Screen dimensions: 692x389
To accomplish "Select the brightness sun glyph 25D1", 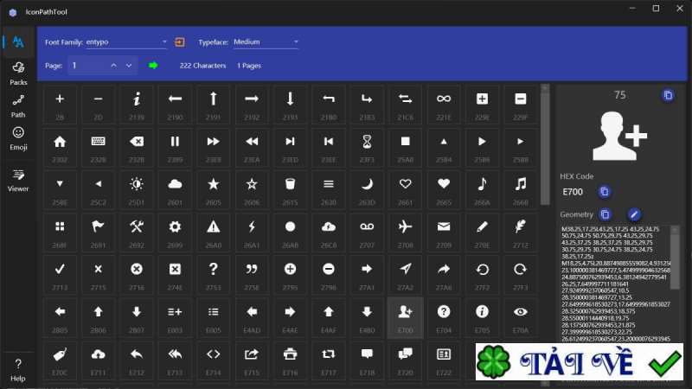I will tap(137, 189).
